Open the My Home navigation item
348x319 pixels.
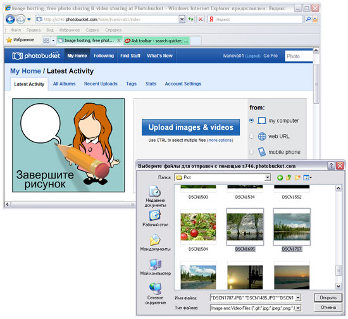77,56
